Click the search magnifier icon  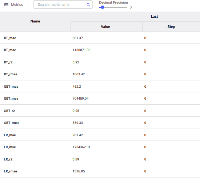pos(88,5)
